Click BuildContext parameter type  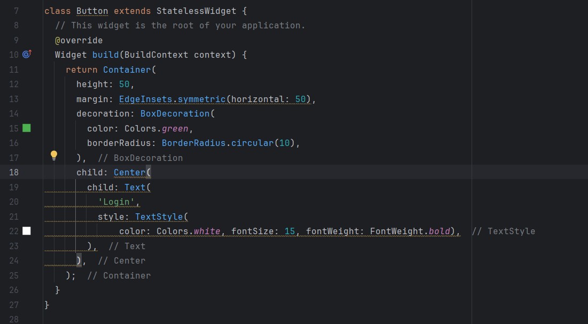click(x=156, y=55)
